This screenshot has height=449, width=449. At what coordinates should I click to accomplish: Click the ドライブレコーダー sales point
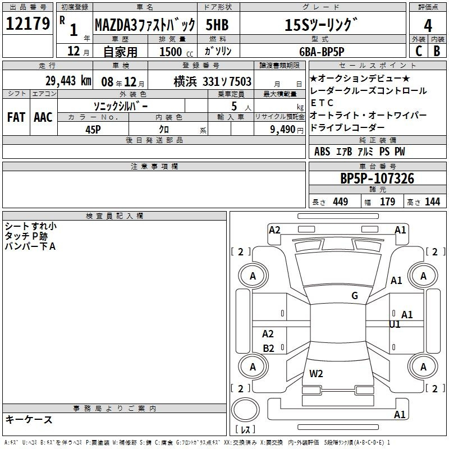pos(347,127)
